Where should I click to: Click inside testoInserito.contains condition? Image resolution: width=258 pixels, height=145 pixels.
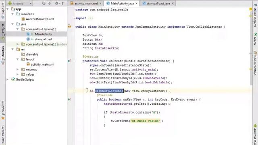[x=135, y=112]
